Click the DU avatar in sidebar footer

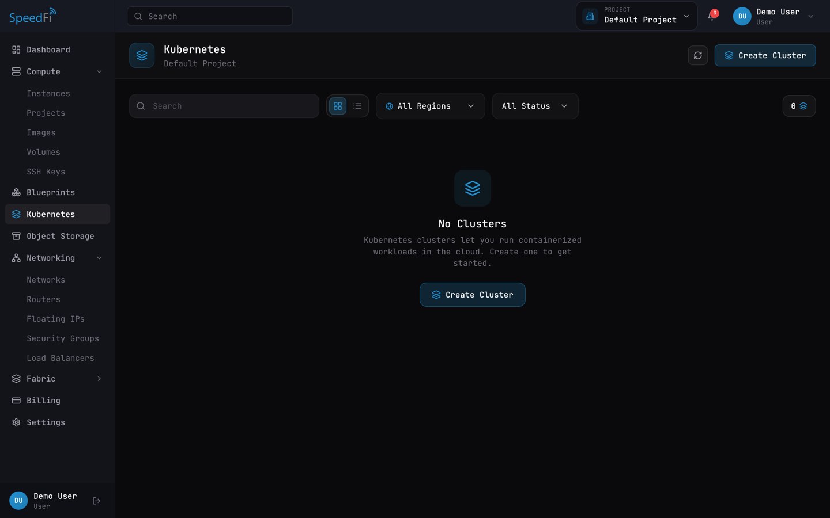tap(18, 501)
